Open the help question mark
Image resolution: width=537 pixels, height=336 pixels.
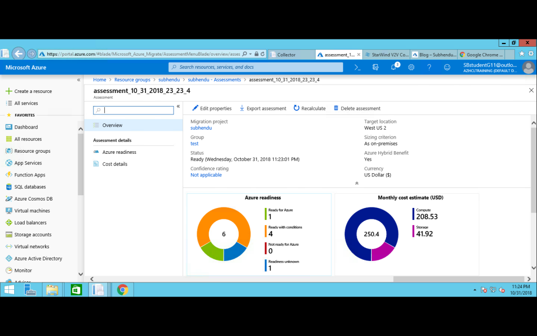[429, 68]
